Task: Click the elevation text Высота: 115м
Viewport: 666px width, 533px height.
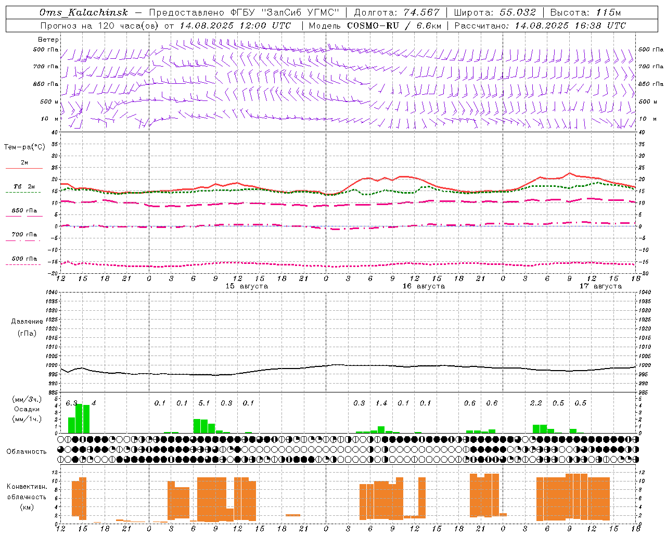Action: [x=585, y=12]
